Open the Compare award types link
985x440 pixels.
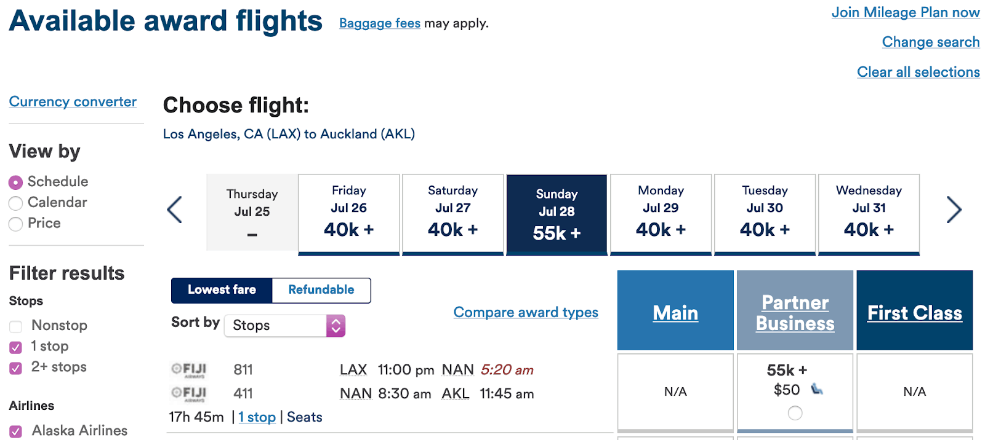[526, 312]
